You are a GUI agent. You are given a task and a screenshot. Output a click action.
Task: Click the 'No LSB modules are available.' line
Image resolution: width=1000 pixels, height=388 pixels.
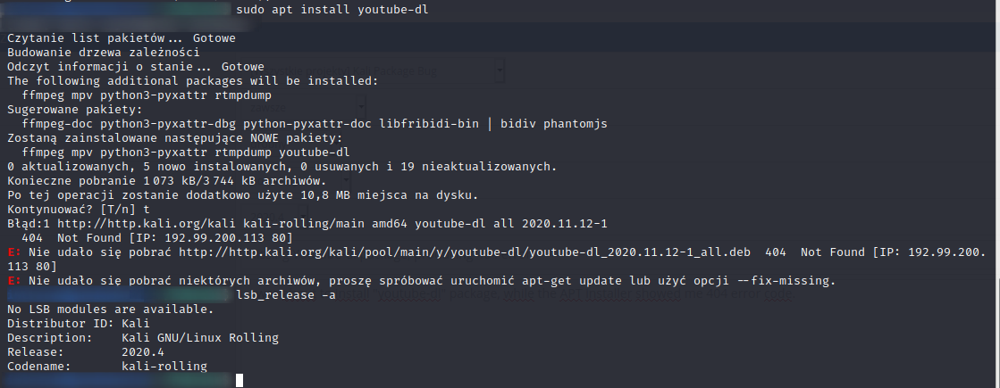[x=111, y=310]
